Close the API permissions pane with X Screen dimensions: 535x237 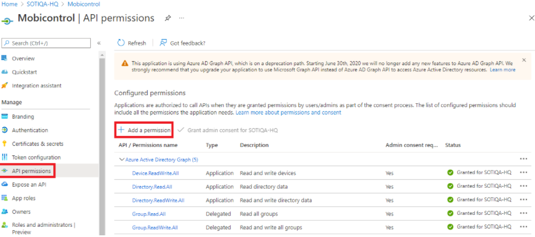click(531, 18)
